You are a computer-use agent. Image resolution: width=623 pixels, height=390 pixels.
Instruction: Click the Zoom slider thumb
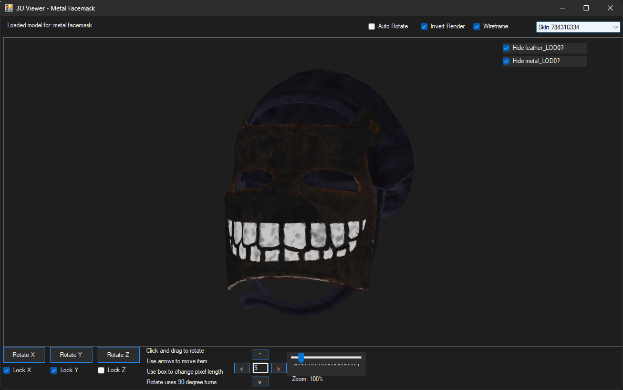pyautogui.click(x=301, y=358)
